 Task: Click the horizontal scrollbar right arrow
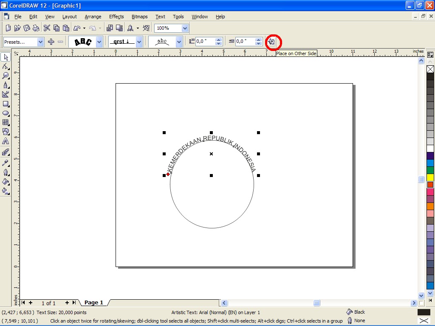tap(414, 303)
